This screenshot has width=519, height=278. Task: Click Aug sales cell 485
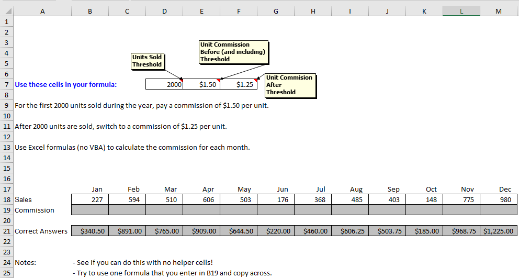click(350, 199)
